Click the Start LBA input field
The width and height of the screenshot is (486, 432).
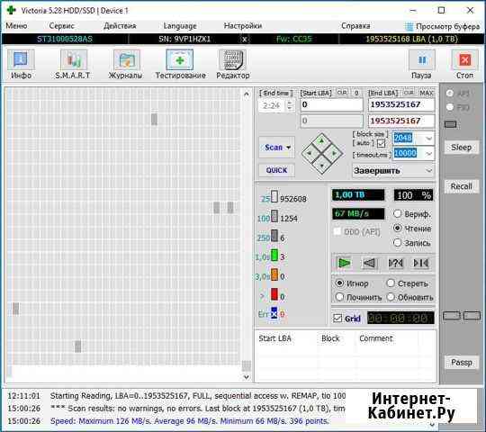pos(331,104)
